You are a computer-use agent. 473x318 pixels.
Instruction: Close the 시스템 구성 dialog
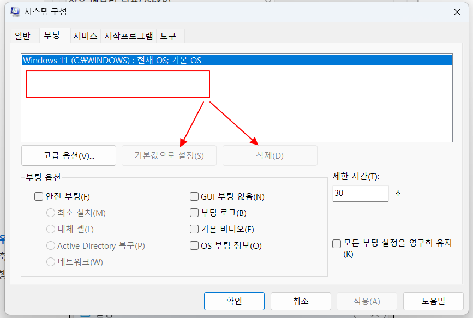click(457, 12)
